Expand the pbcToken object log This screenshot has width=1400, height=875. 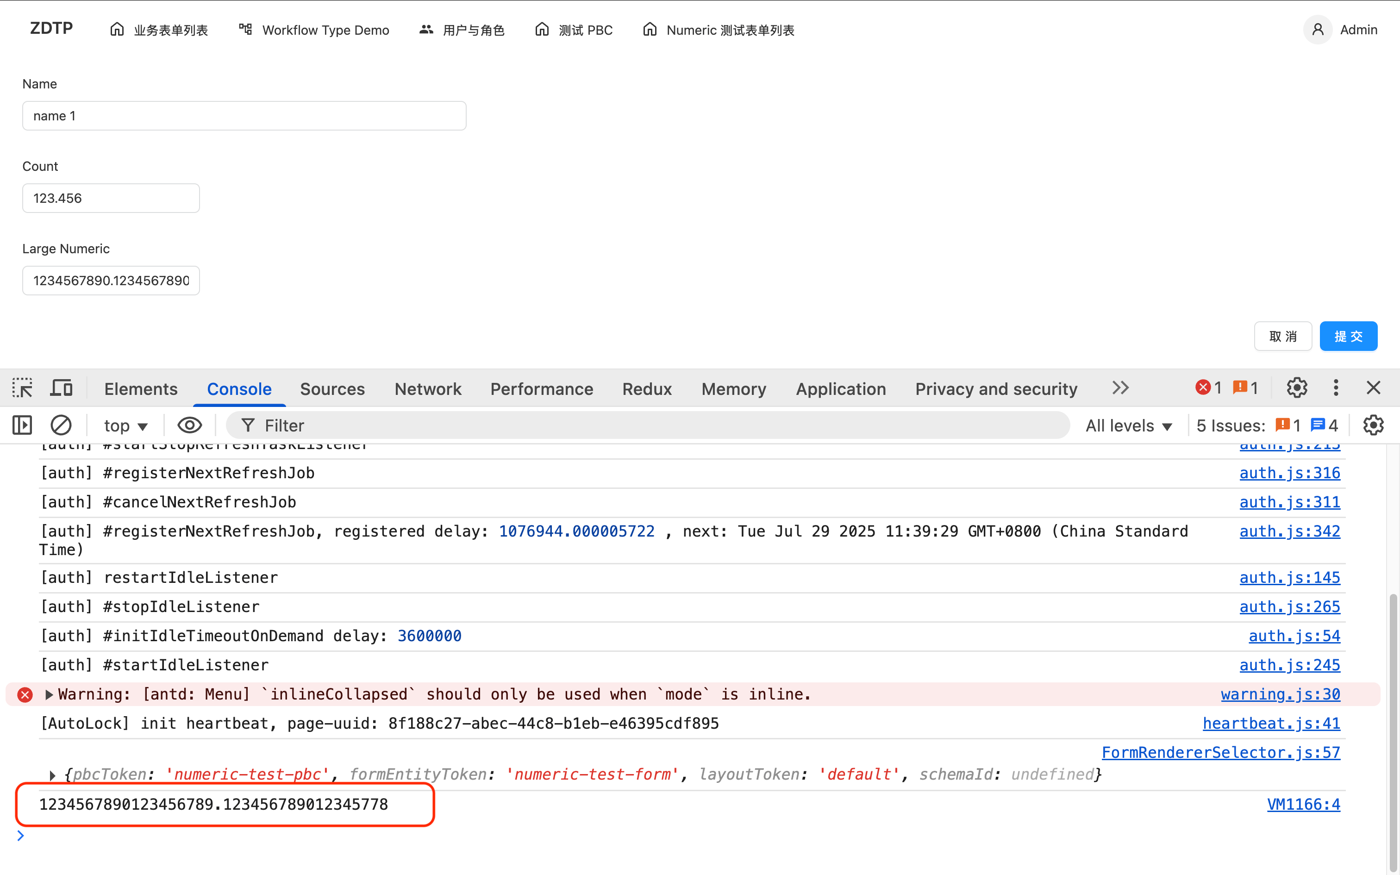tap(53, 775)
